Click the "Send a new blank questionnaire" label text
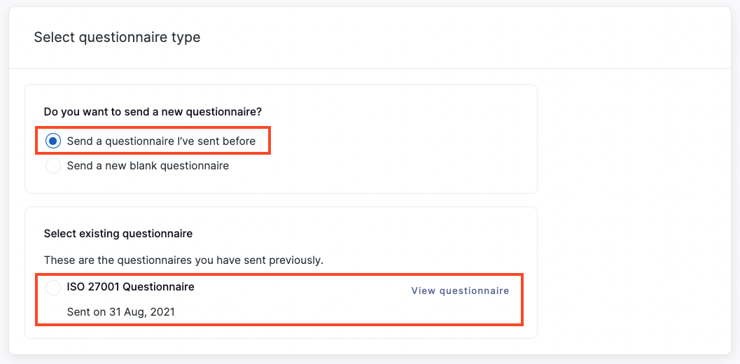The height and width of the screenshot is (364, 740). pos(148,166)
